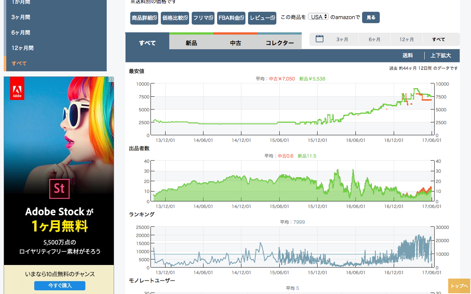This screenshot has height=294, width=471.
Task: Open FBA料金 external link button
Action: pyautogui.click(x=231, y=18)
